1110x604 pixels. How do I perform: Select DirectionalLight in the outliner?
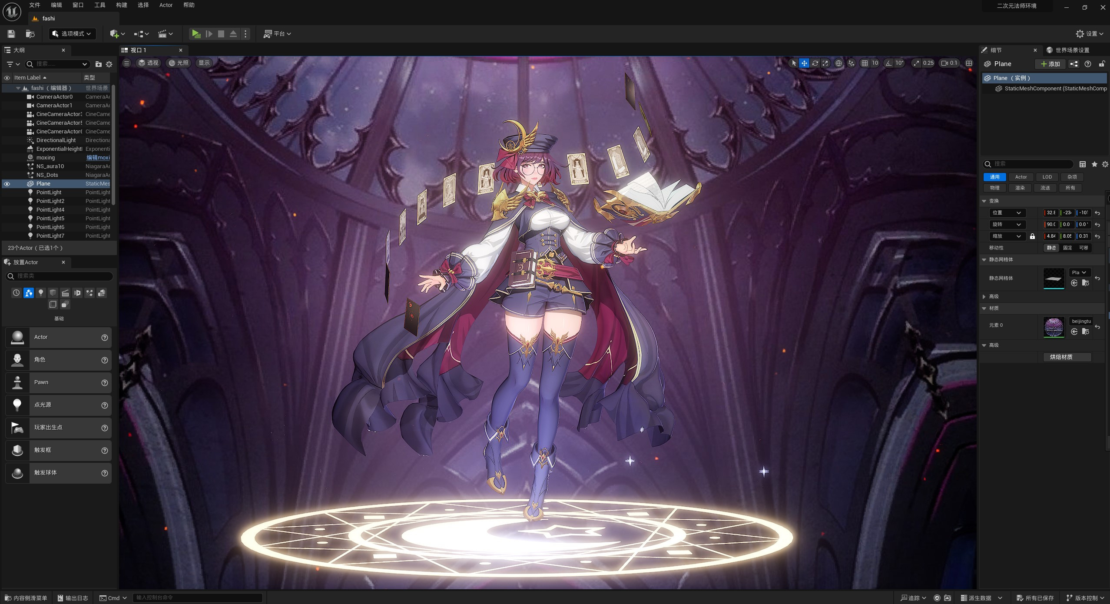tap(56, 140)
